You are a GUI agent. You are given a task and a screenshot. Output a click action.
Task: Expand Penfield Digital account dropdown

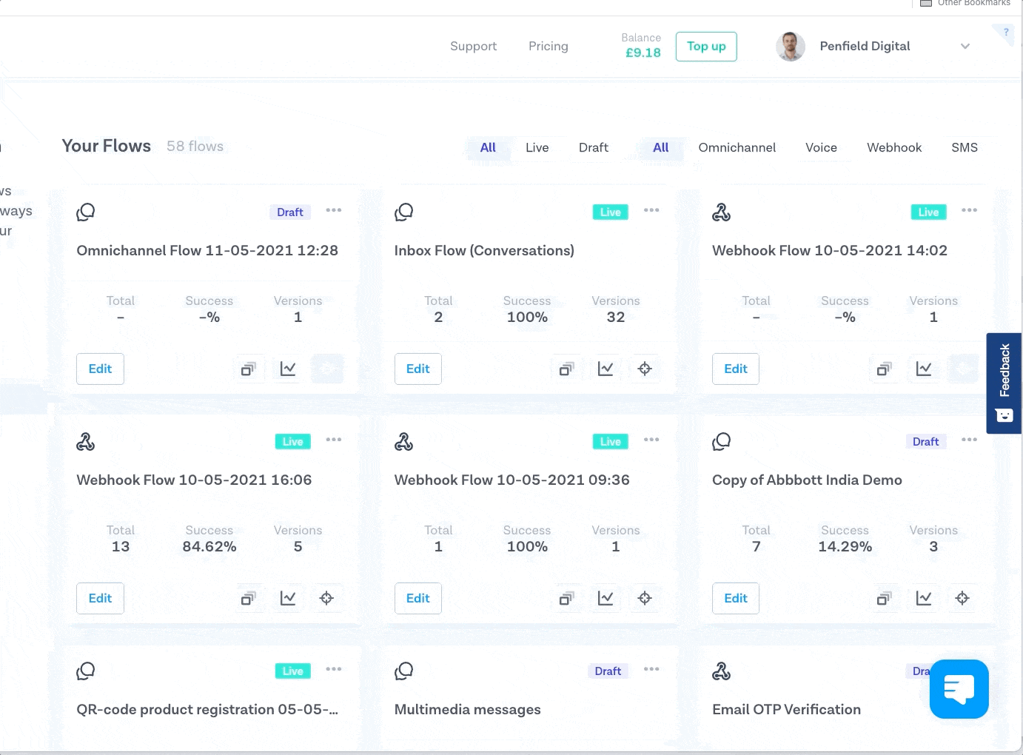(965, 47)
